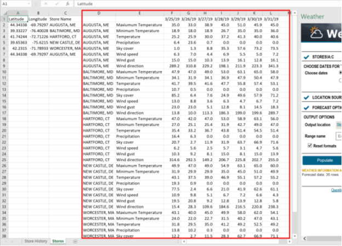
Task: Expand the STORES!A:C section header
Action: [323, 56]
